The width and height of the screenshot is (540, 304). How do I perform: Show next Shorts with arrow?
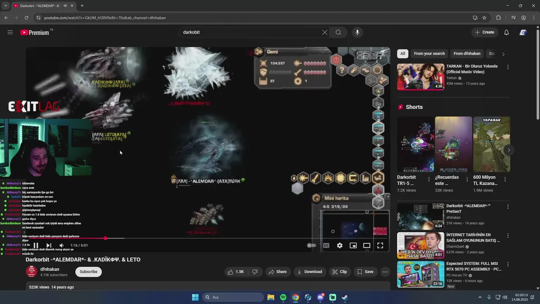[509, 150]
